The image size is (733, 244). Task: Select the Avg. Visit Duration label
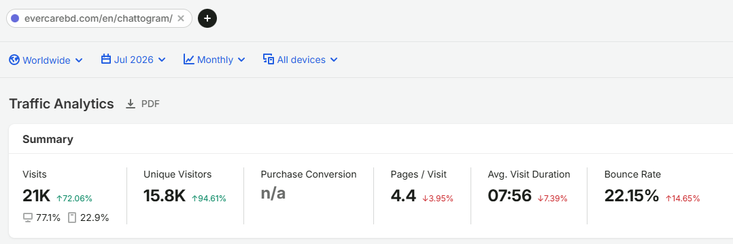point(529,175)
